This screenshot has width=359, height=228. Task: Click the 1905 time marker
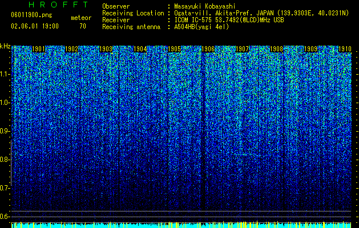click(174, 49)
